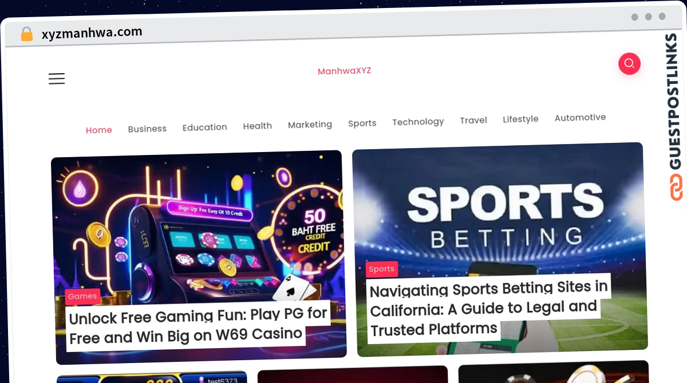The image size is (687, 383).
Task: Go to Technology category
Action: tap(418, 122)
